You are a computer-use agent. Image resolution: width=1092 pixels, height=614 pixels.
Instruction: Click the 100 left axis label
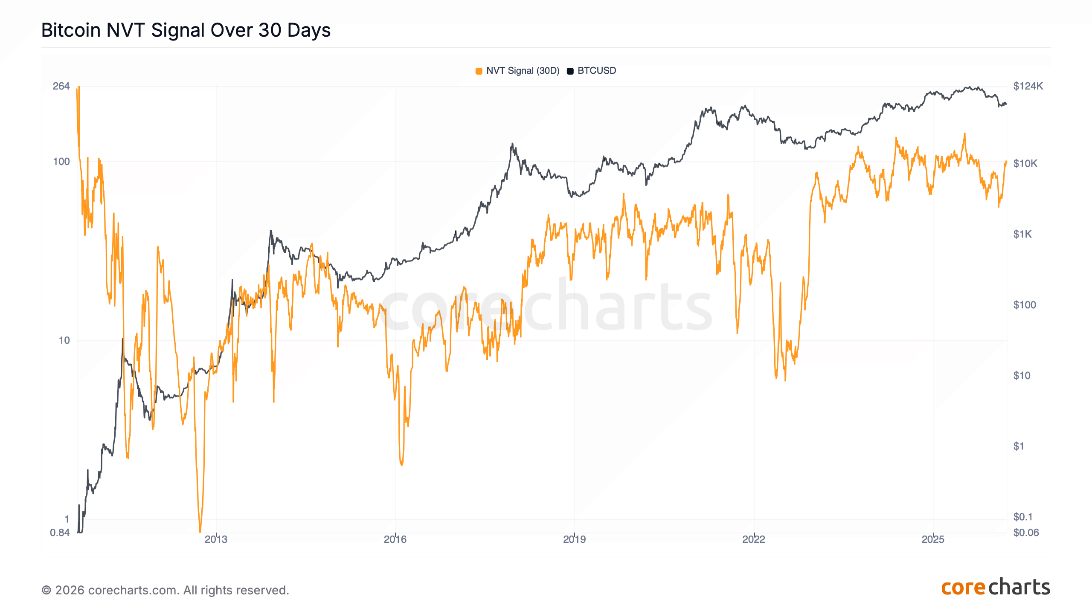61,162
